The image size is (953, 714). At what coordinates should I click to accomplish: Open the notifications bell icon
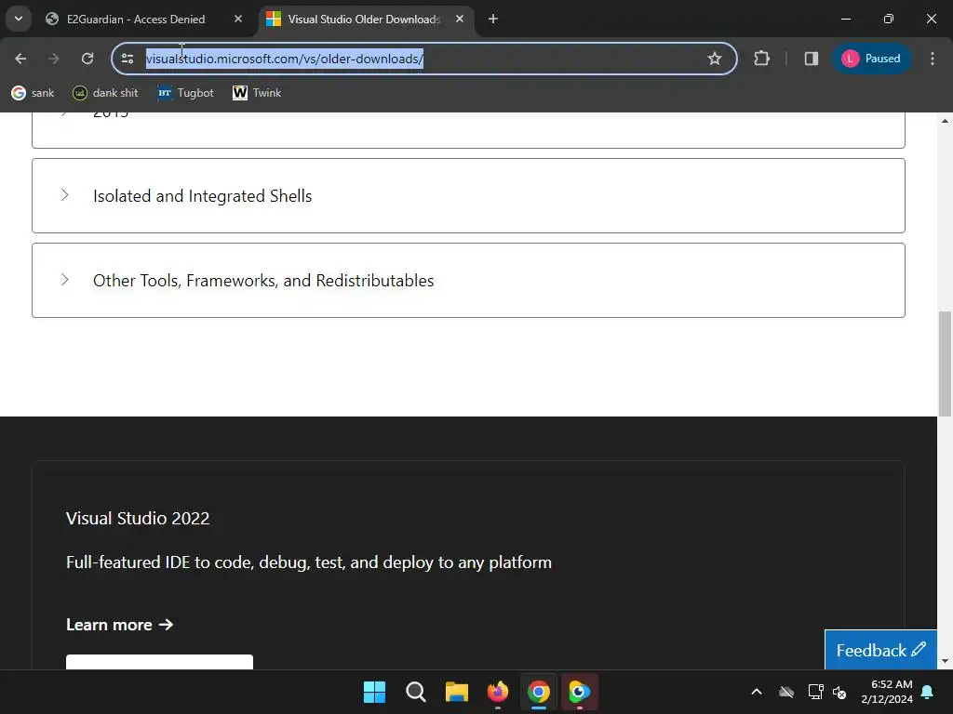(x=928, y=692)
